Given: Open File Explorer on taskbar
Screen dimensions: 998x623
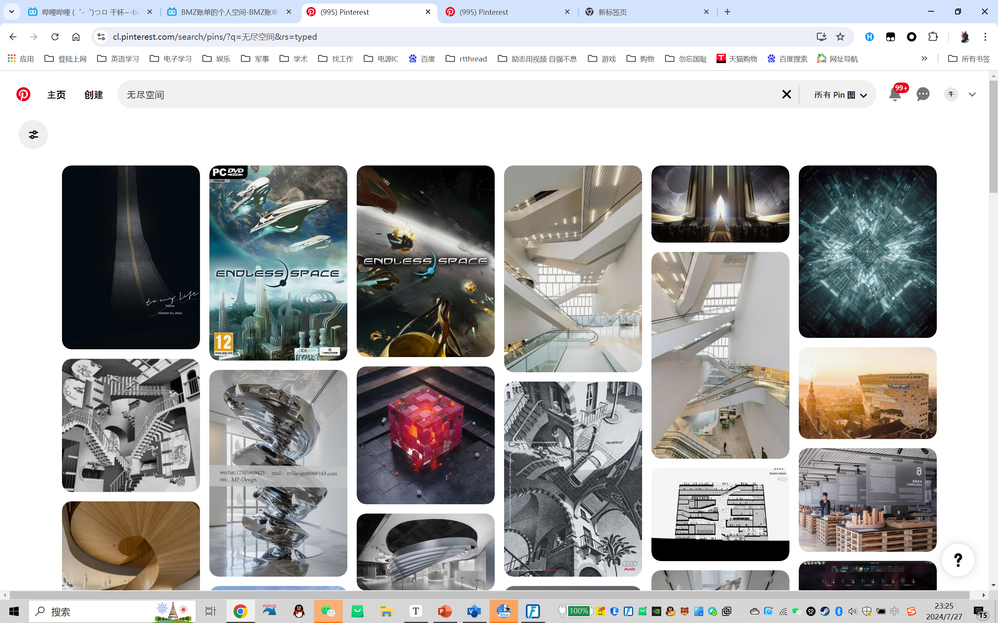Looking at the screenshot, I should point(386,611).
